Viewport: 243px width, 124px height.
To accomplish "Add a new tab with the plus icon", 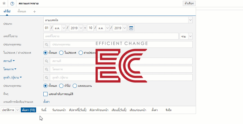I will [35, 12].
